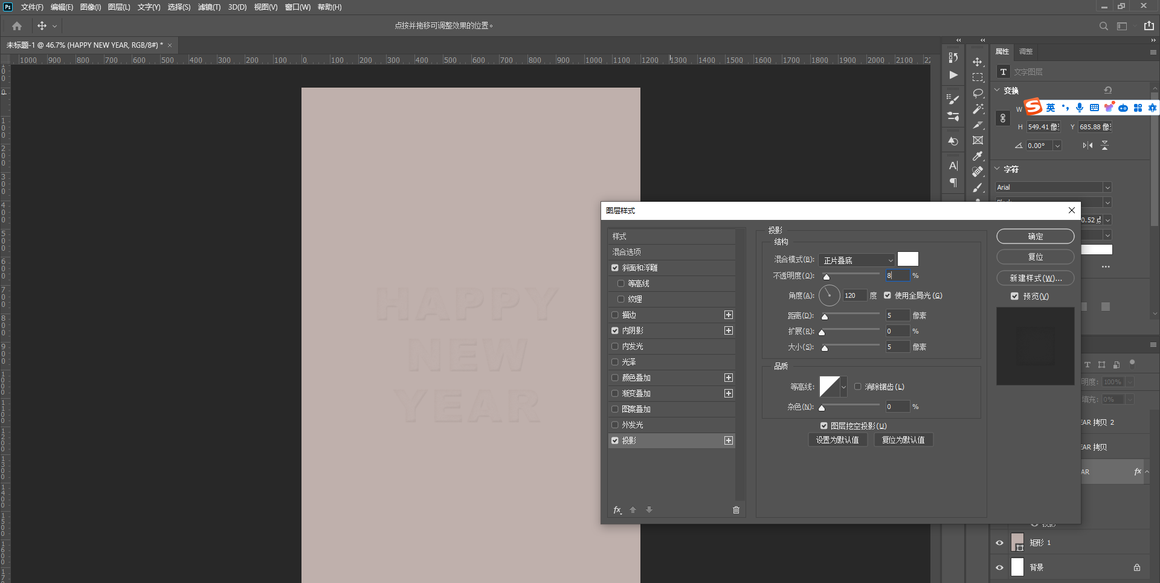Switch to the 调整 tab
Viewport: 1160px width, 583px height.
click(1026, 51)
